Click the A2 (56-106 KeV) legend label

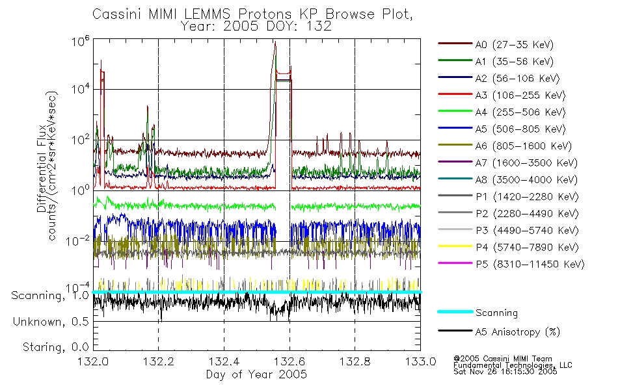coord(518,79)
